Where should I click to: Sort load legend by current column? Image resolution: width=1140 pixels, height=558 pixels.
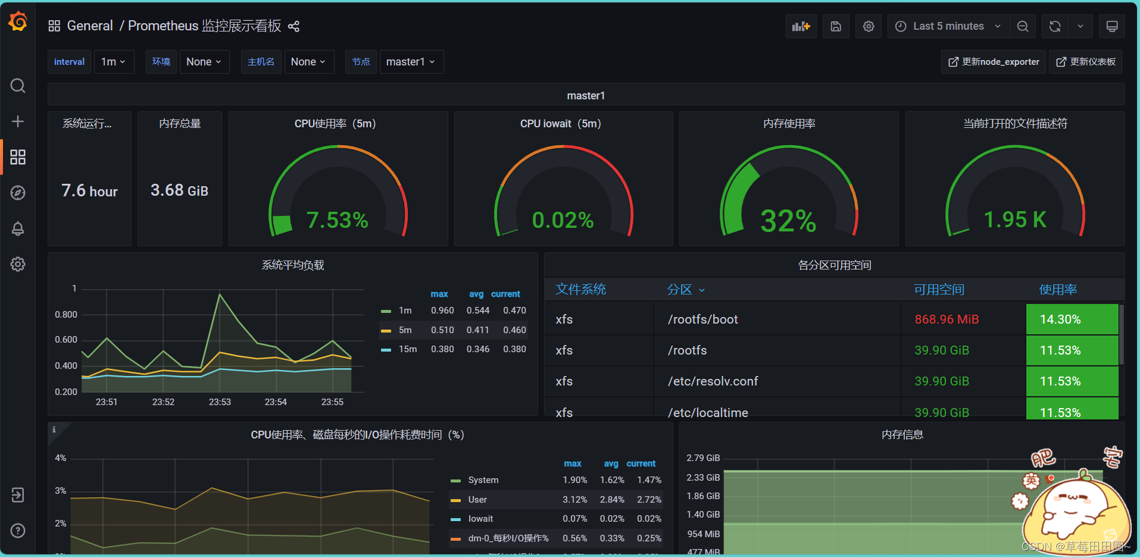(x=505, y=294)
